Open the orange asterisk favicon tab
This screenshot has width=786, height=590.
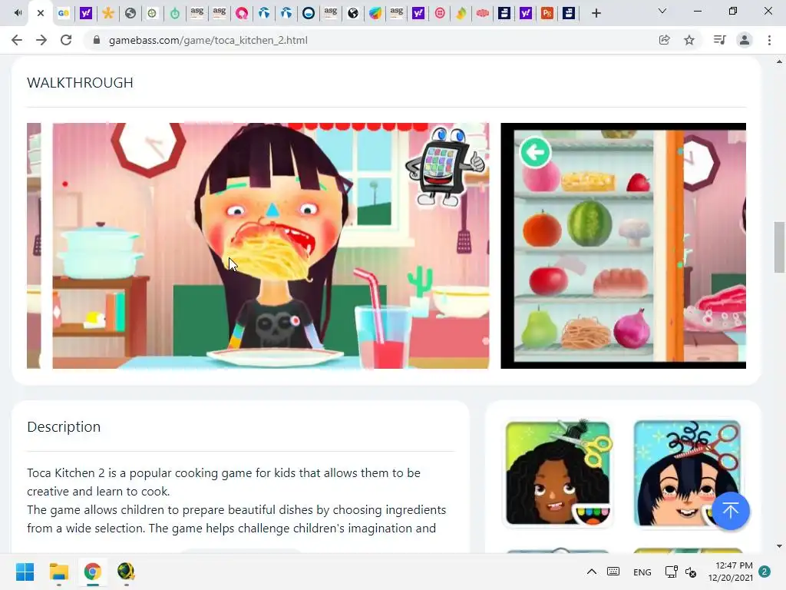(107, 13)
